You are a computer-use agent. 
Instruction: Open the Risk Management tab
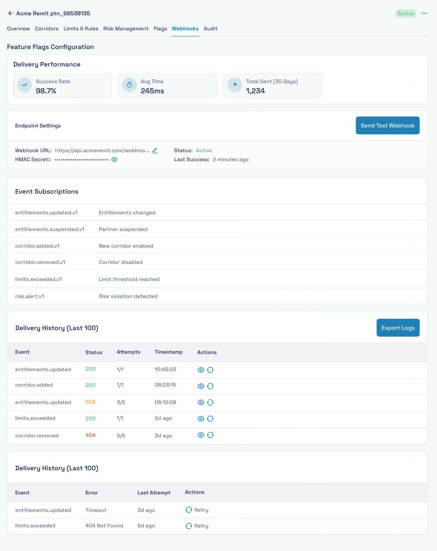(x=126, y=29)
